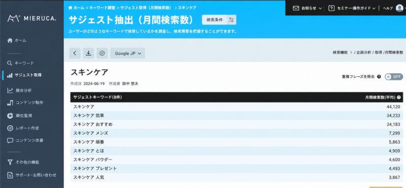The width and height of the screenshot is (406, 188).
Task: Click the download icon button
Action: pos(88,53)
